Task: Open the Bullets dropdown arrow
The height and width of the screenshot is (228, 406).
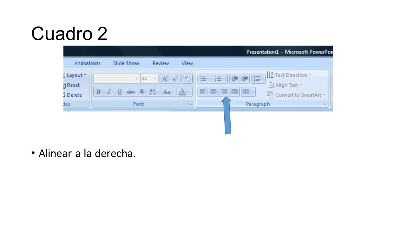Action: 210,79
